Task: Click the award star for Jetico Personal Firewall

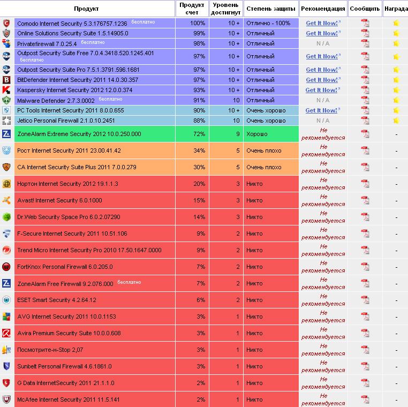Action: [396, 120]
